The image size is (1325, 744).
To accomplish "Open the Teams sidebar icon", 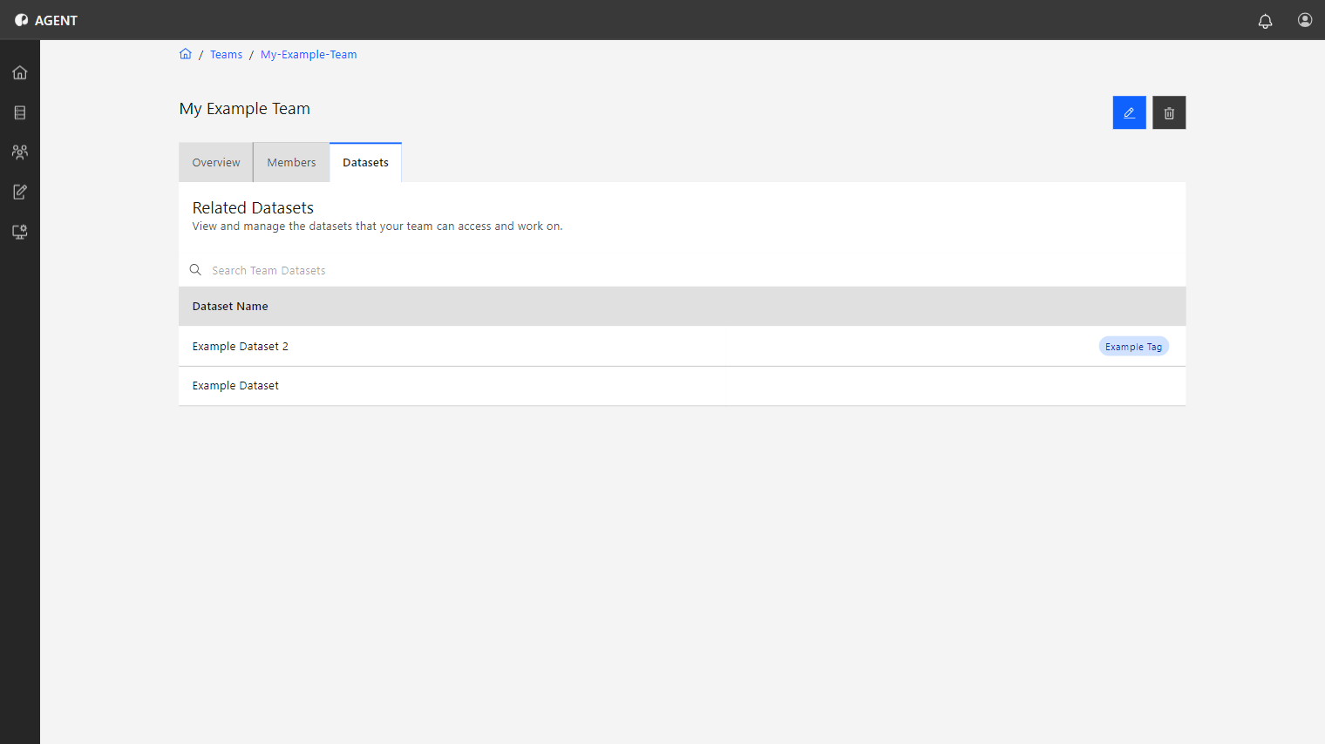I will click(20, 152).
